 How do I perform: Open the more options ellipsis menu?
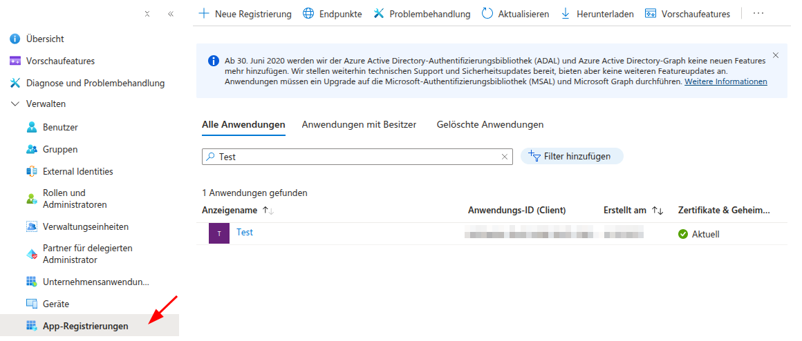point(758,14)
